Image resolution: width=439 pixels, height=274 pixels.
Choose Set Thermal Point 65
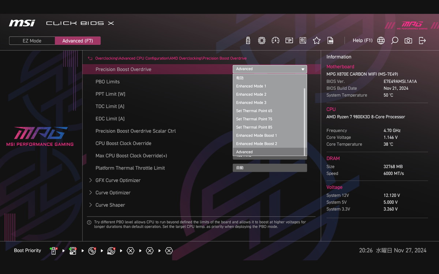pyautogui.click(x=269, y=111)
